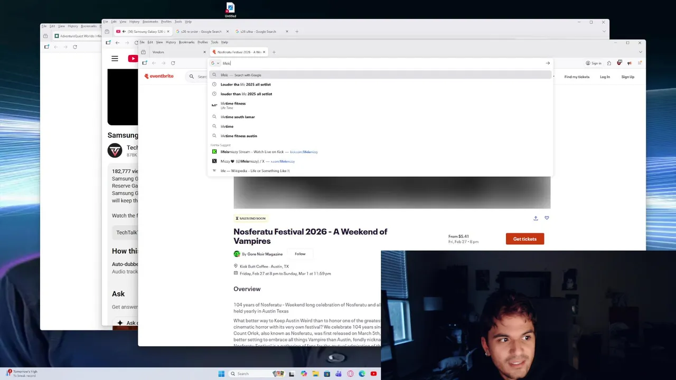Click the reload button in the Eventbrite window
The width and height of the screenshot is (676, 380).
[x=173, y=63]
